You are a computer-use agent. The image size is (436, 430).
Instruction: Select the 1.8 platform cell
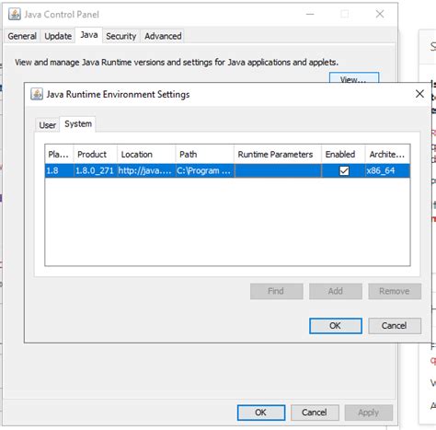(x=59, y=170)
